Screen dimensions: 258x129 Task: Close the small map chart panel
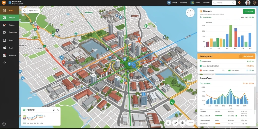[x=58, y=110]
